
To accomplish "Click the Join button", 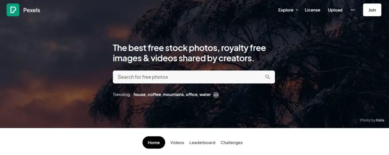I will point(372,10).
